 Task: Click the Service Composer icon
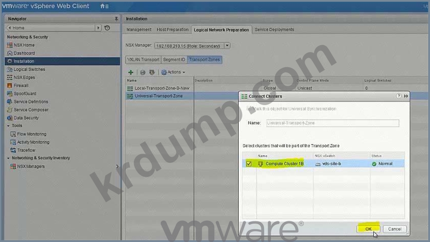9,110
